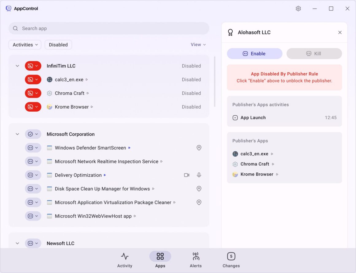356x273 pixels.
Task: Click location pin for Disk Space Clean Up Manager
Action: click(199, 189)
